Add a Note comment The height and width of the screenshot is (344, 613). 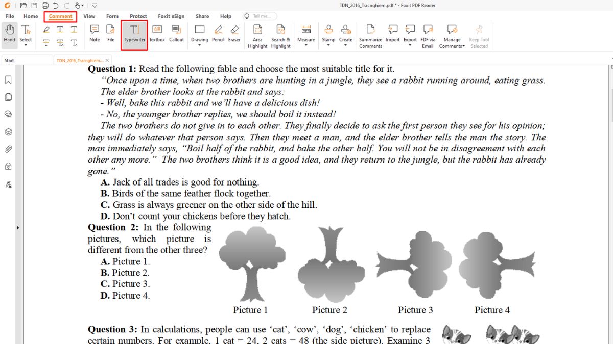[x=95, y=34]
